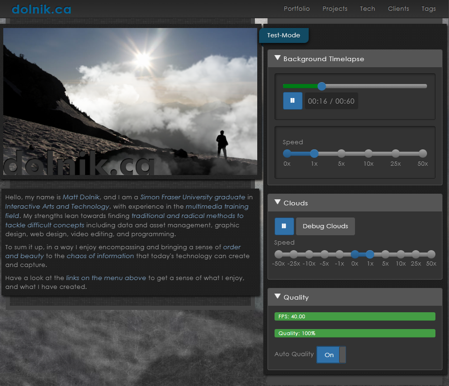Image resolution: width=449 pixels, height=386 pixels.
Task: Pause the background timelapse playback
Action: (292, 100)
